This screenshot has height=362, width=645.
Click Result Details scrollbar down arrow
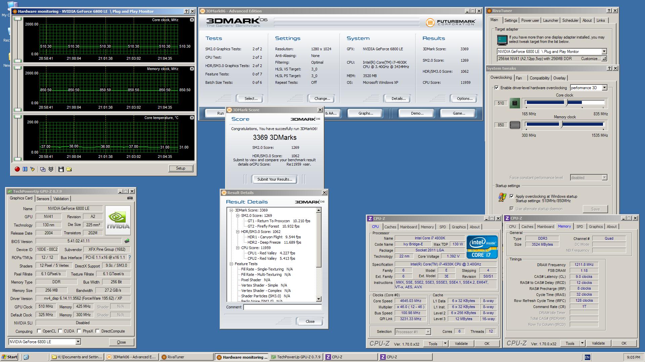[x=319, y=299]
